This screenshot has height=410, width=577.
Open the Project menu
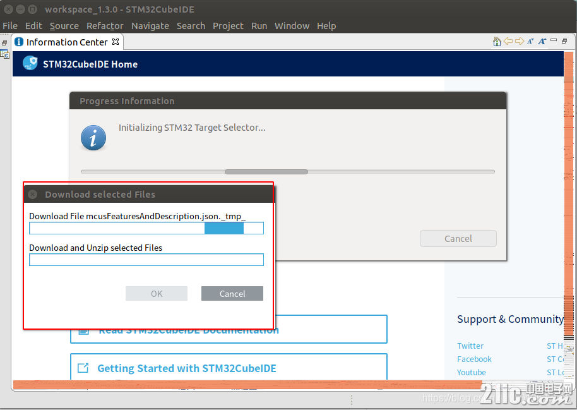[x=228, y=26]
